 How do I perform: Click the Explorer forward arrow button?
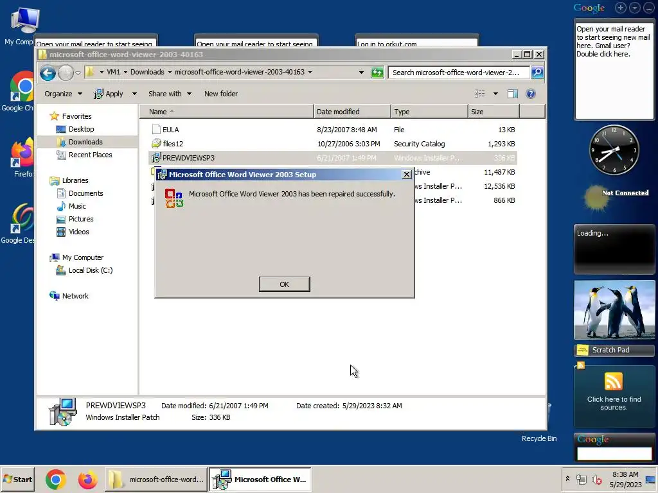pos(66,73)
